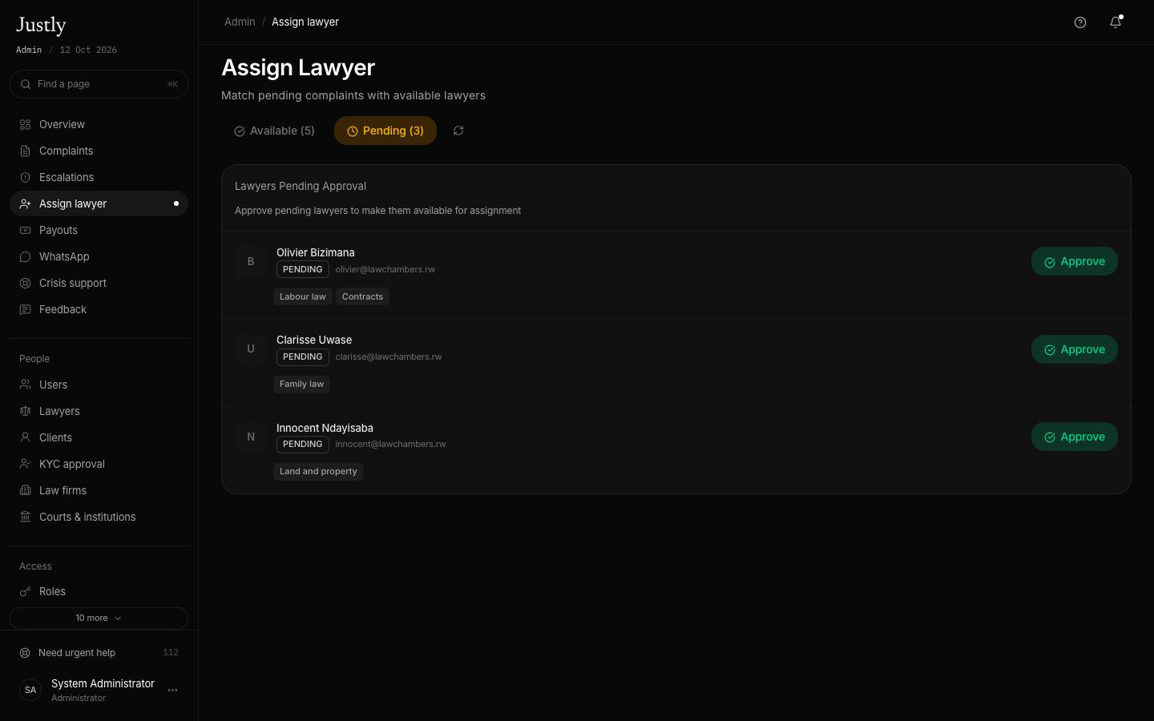
Task: Open Roles under Access
Action: (x=99, y=591)
